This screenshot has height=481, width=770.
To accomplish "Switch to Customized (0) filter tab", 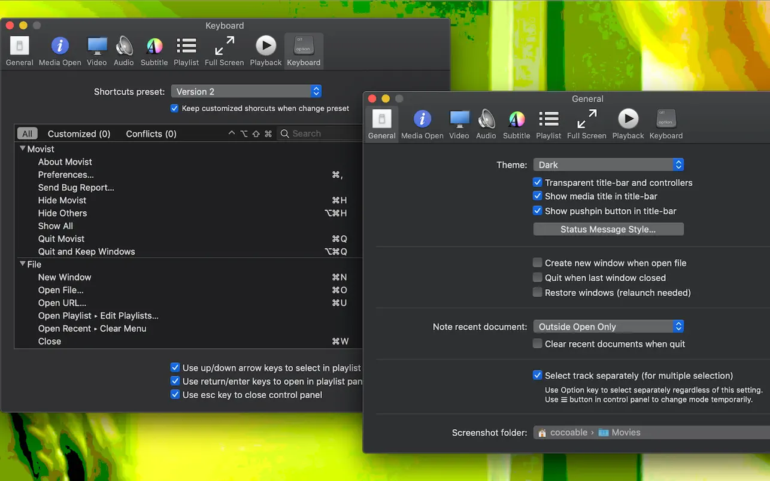I will pos(79,134).
